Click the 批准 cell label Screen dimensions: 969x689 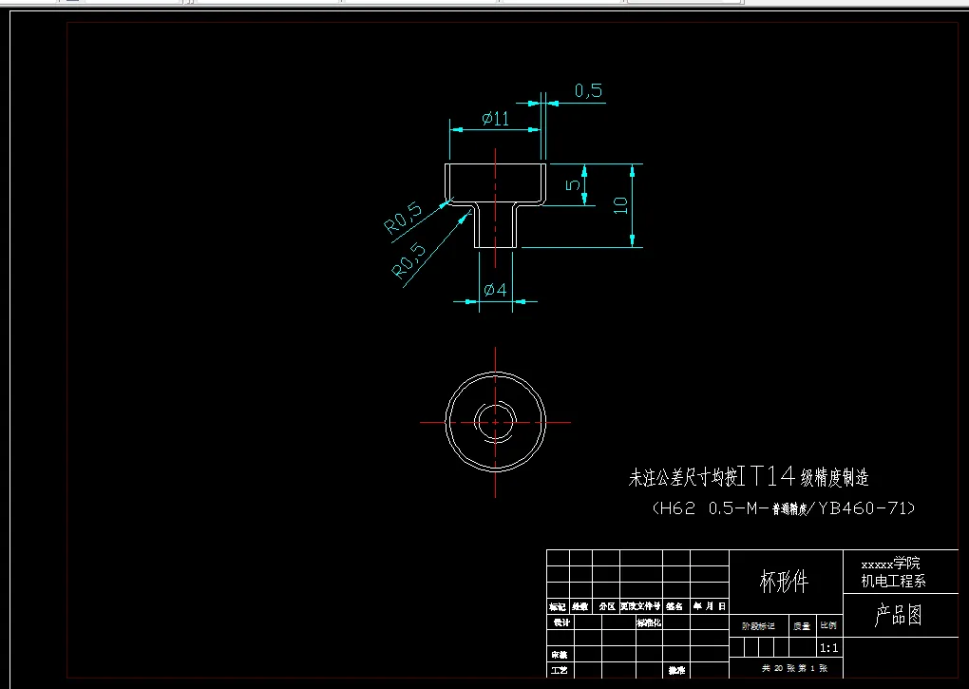pos(676,670)
